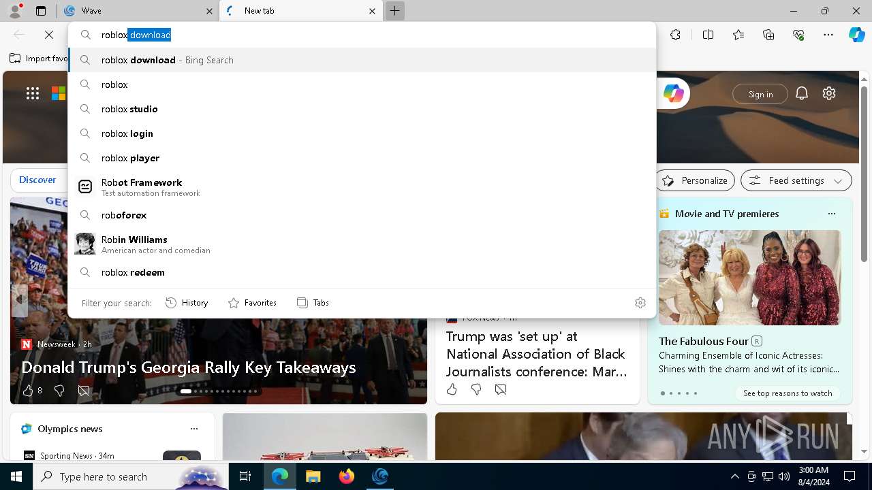872x490 pixels.
Task: Go to previous carousel story
Action: click(x=20, y=299)
